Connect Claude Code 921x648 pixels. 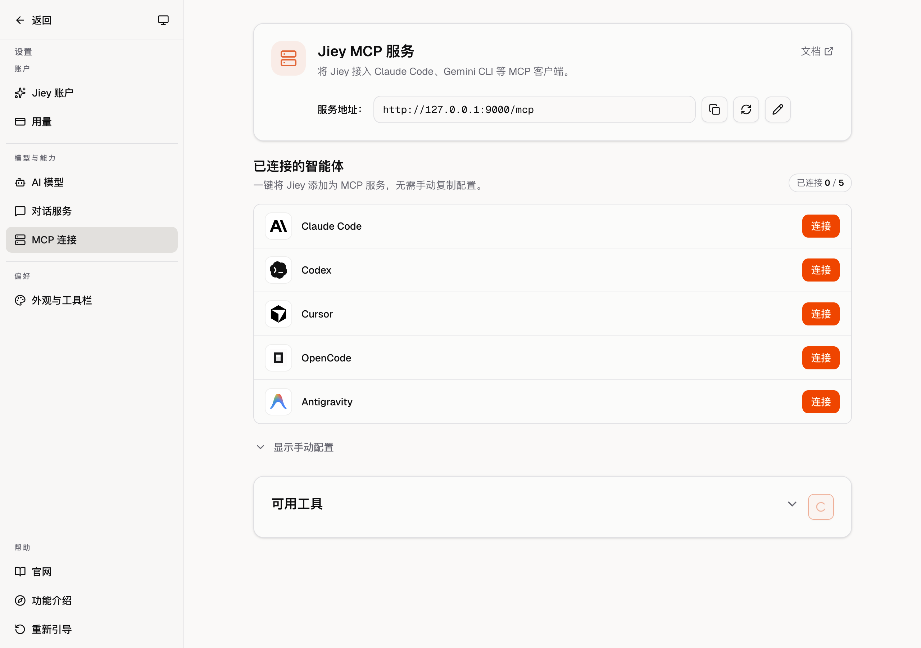pyautogui.click(x=821, y=226)
